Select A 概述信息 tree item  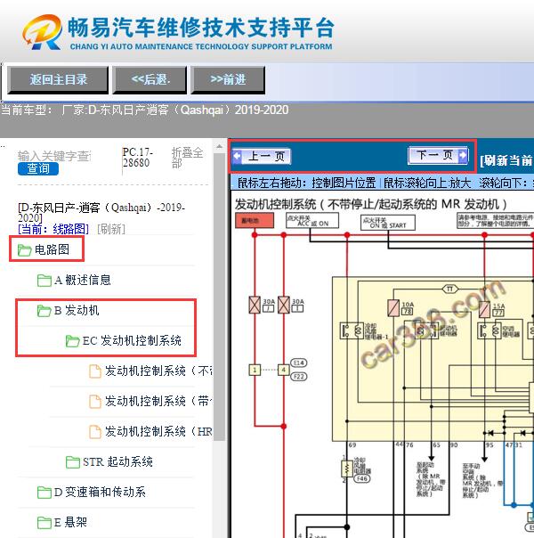(x=83, y=280)
